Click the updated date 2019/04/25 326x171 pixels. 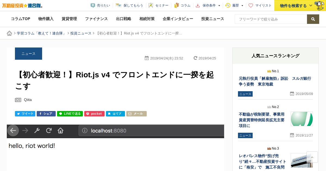[205, 58]
